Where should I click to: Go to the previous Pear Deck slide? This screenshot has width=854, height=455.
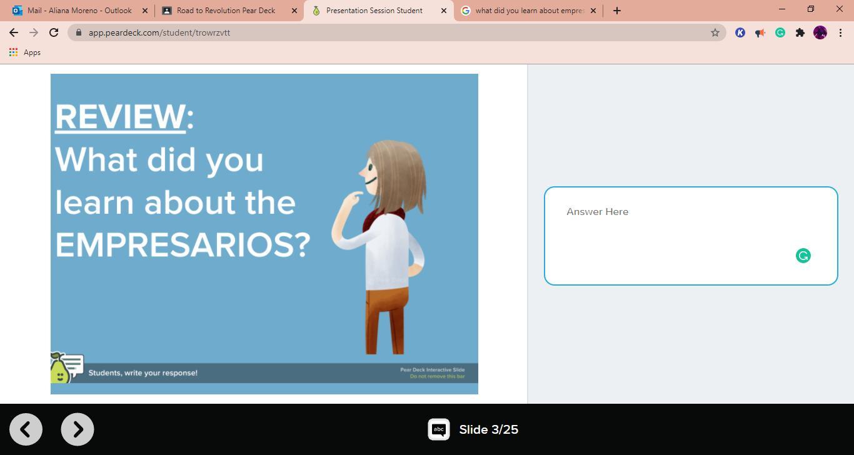pos(26,429)
